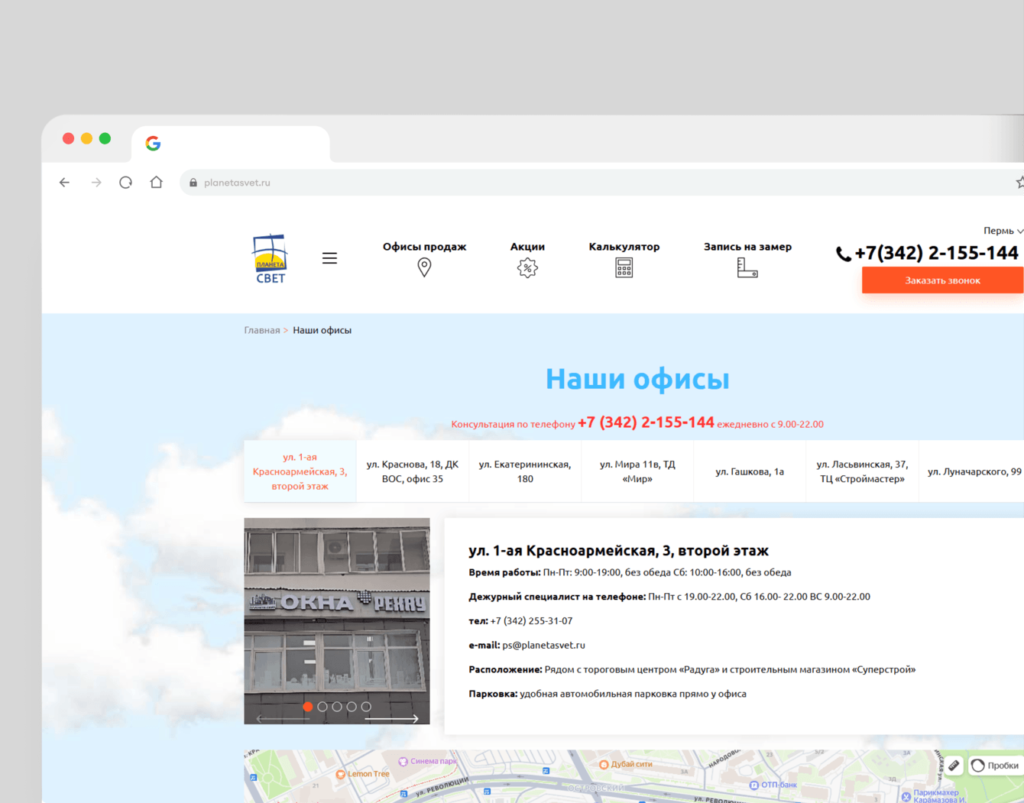Viewport: 1024px width, 803px height.
Task: Click the calculator icon under Калькулятор
Action: pyautogui.click(x=624, y=267)
